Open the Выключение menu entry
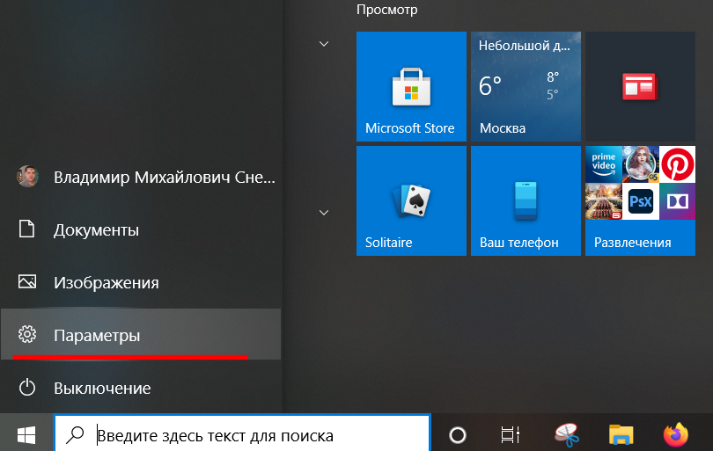Screen dimensions: 713x451 [x=141, y=388]
